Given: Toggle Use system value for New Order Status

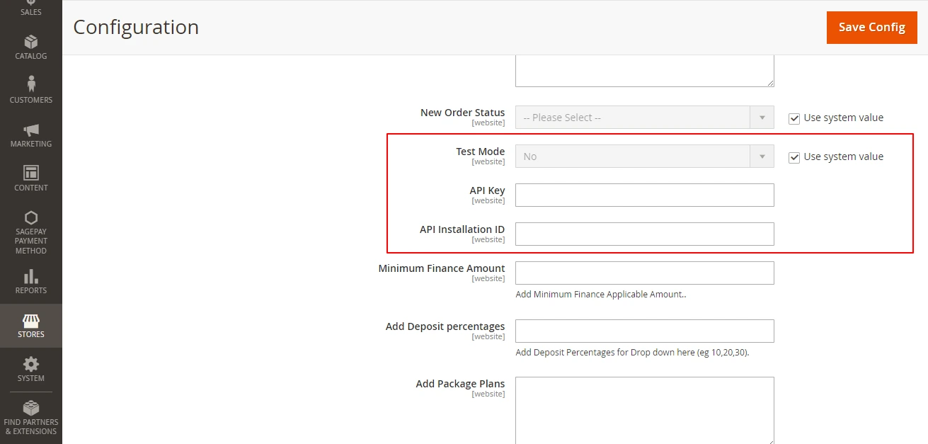Looking at the screenshot, I should point(794,118).
